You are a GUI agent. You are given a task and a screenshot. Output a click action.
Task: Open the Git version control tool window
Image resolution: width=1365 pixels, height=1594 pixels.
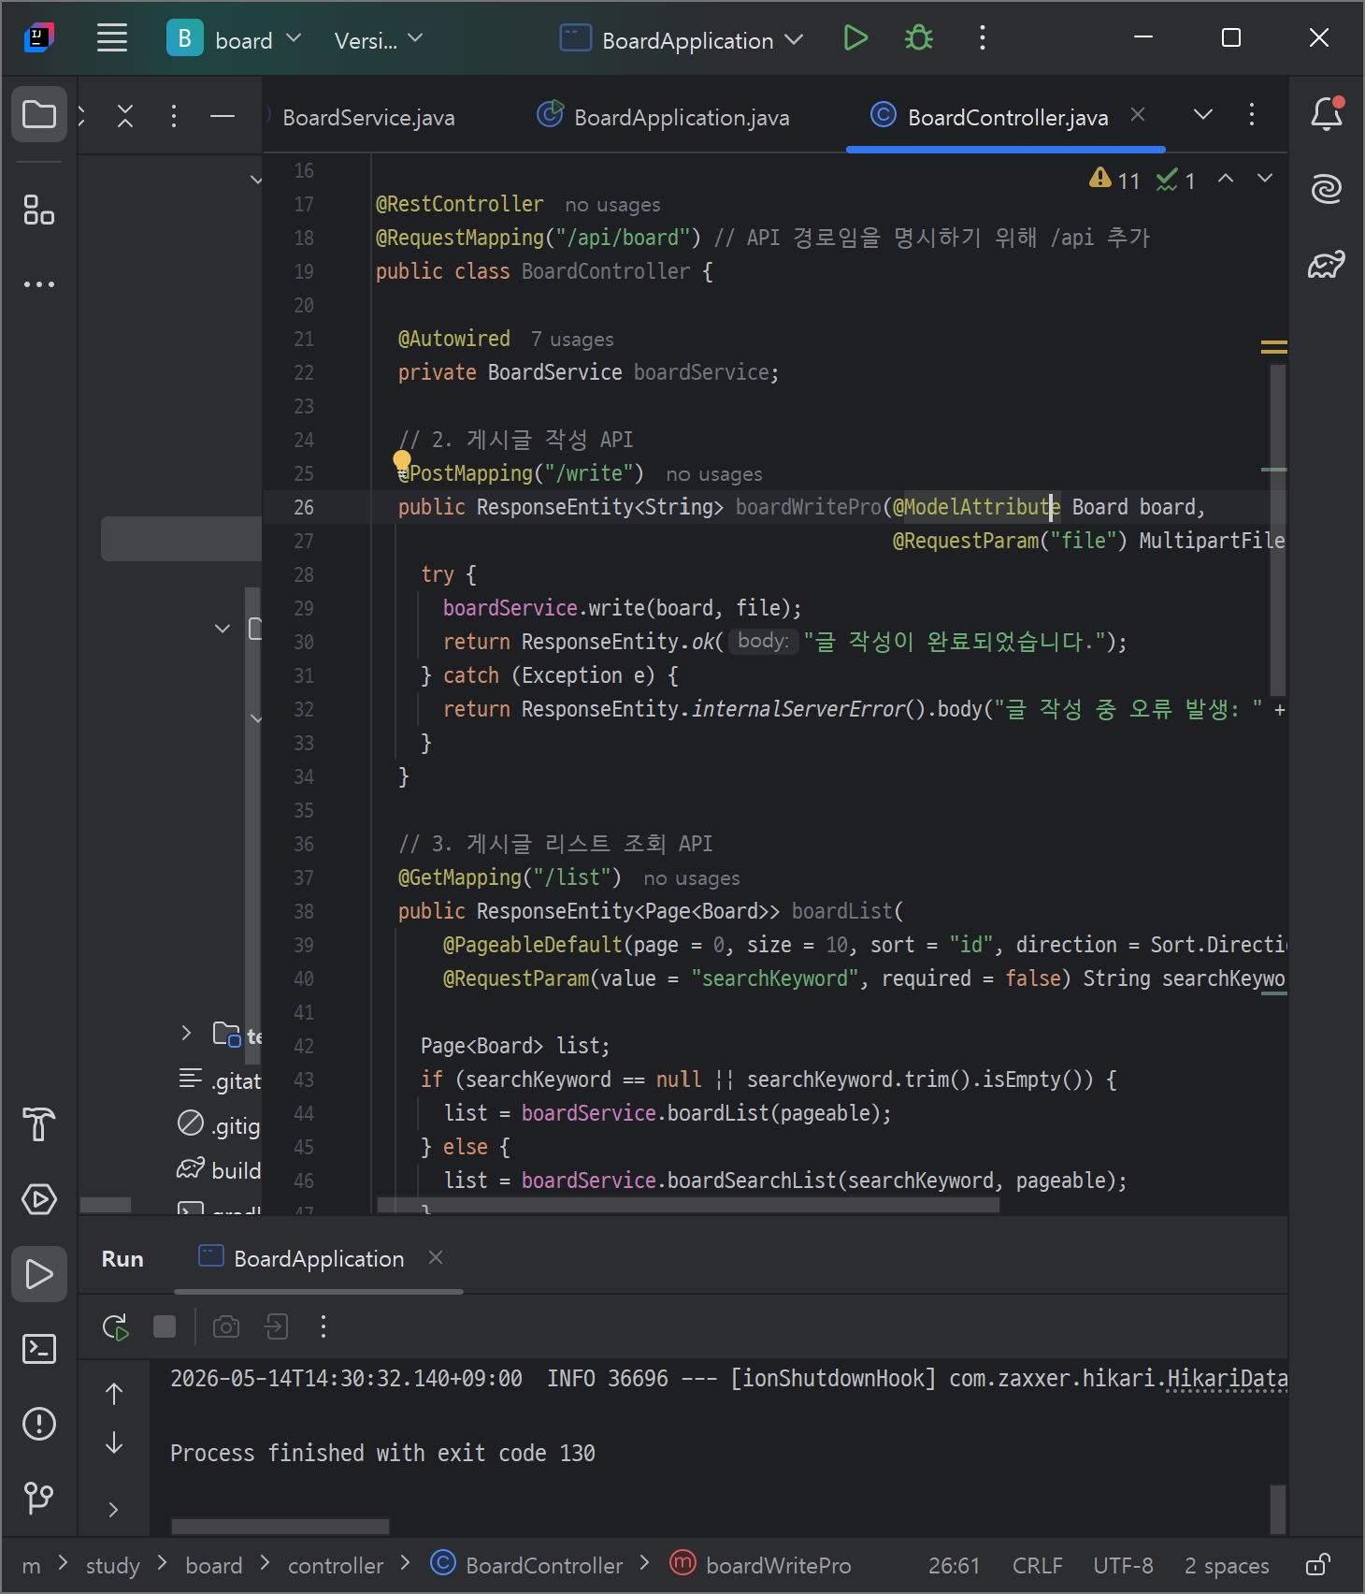[x=39, y=1498]
